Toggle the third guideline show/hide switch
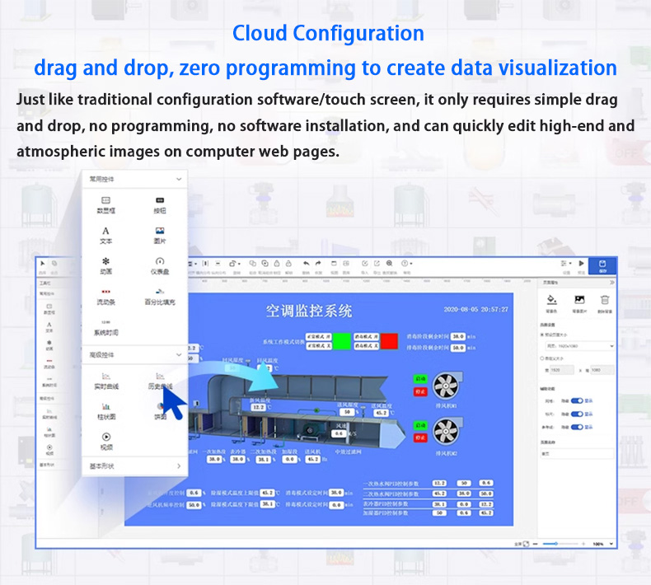 577,427
